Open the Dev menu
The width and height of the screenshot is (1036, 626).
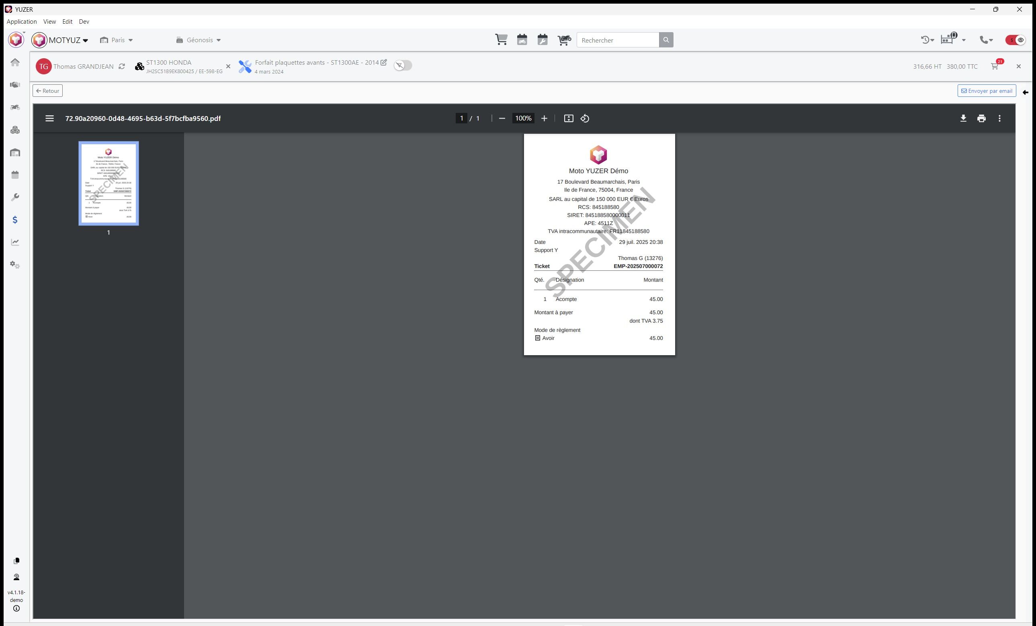pos(84,21)
